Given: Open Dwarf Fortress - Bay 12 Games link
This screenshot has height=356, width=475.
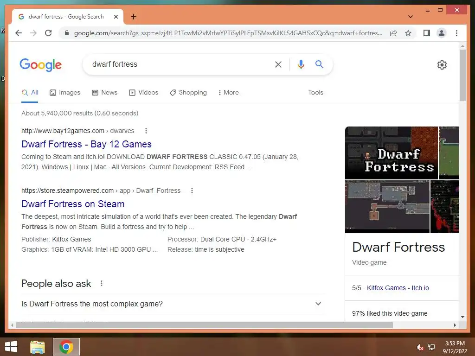Looking at the screenshot, I should 86,144.
